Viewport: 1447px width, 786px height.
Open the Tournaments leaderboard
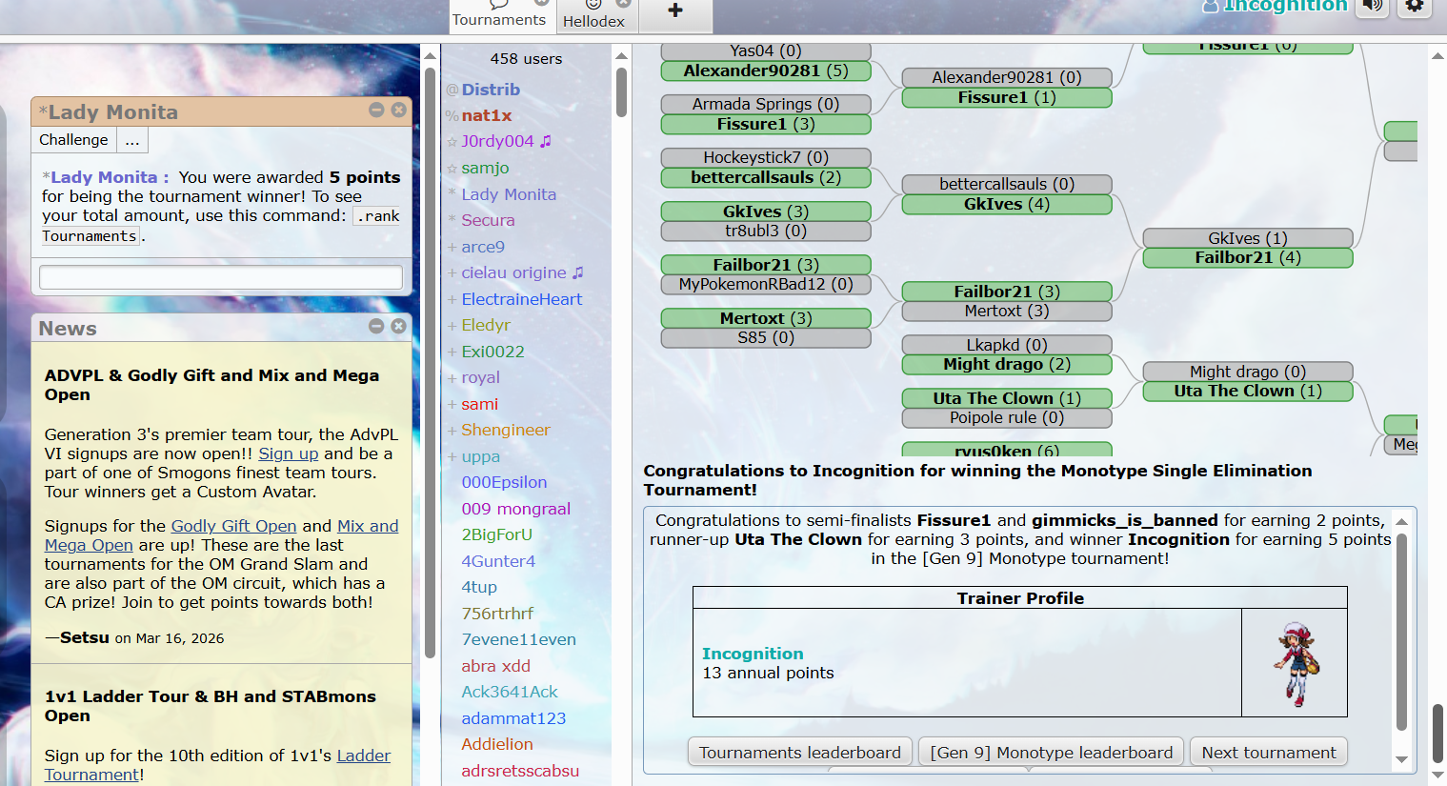click(799, 753)
